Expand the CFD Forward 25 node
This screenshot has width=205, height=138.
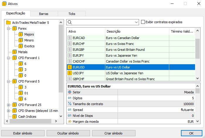point(9,105)
